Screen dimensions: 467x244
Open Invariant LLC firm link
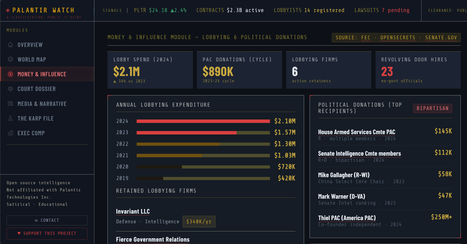point(133,212)
